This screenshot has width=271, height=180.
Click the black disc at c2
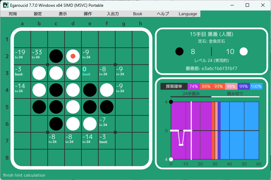[56, 56]
